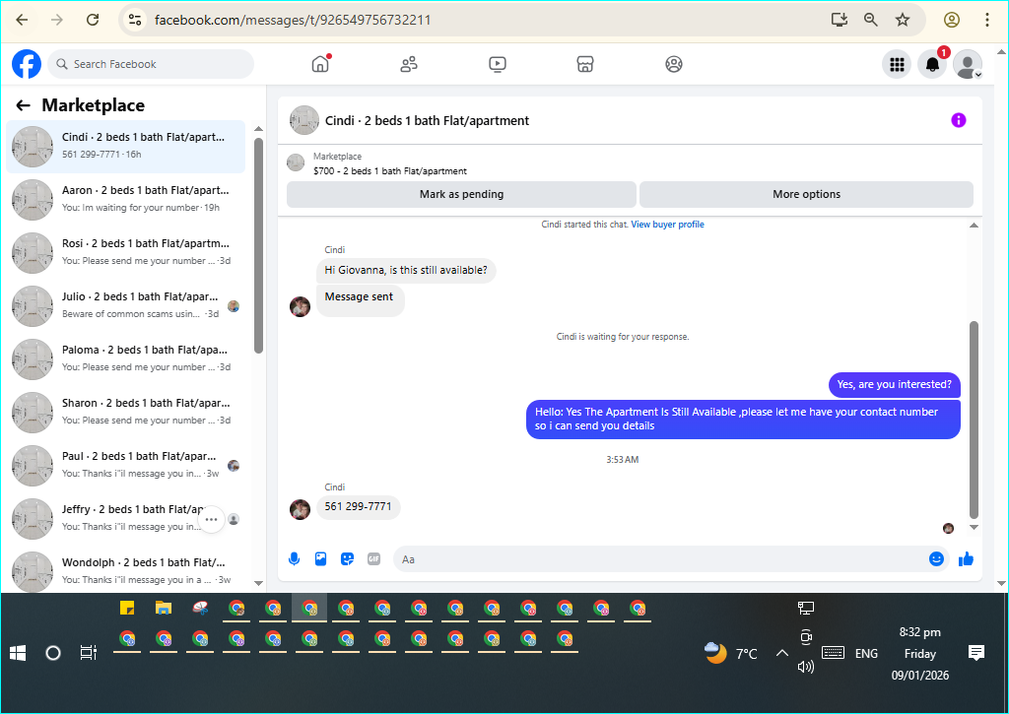Open conversation information purple icon

point(958,120)
